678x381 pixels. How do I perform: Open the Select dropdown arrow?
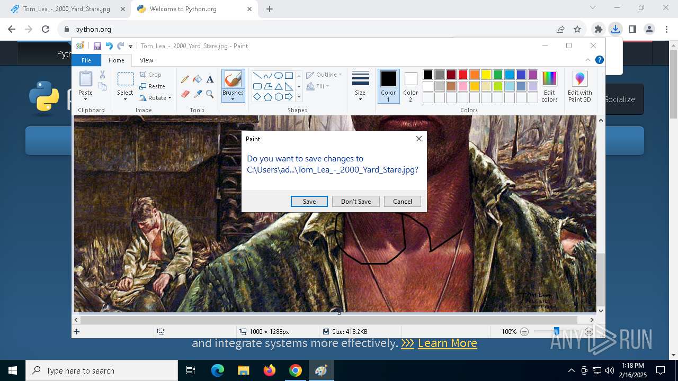[x=125, y=99]
